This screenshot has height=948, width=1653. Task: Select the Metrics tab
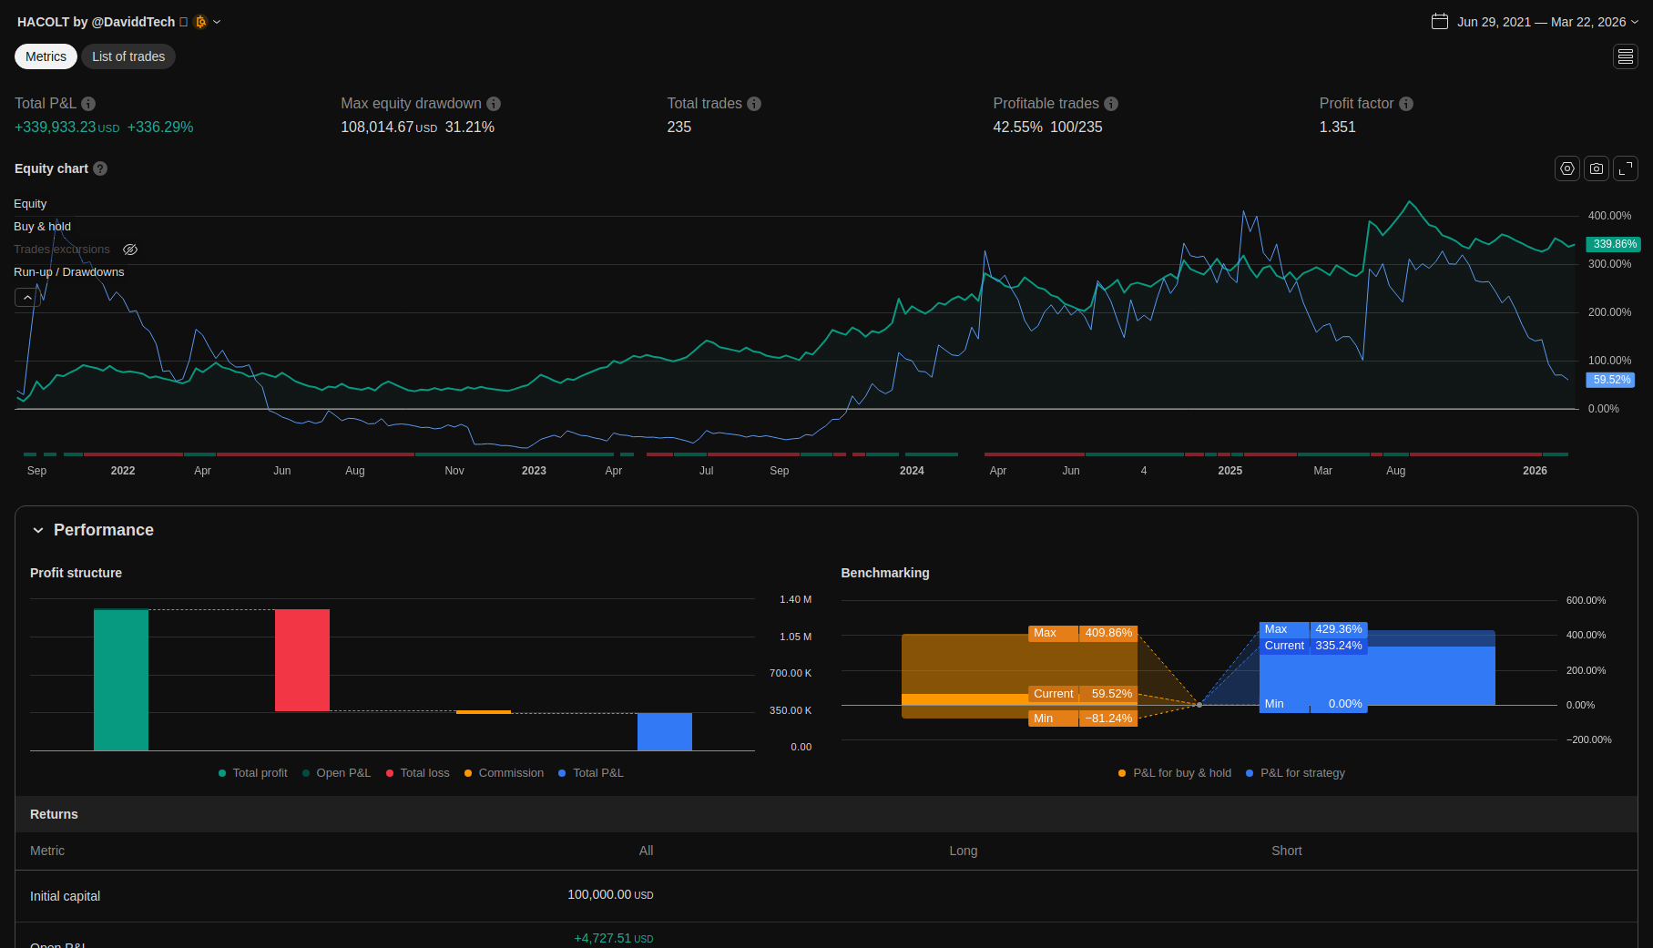[x=46, y=56]
